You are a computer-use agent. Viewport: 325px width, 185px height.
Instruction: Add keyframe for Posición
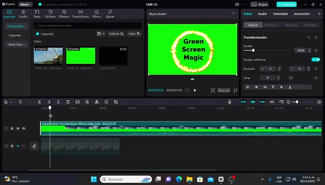click(316, 69)
